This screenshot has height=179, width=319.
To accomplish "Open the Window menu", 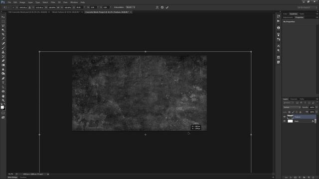I will pyautogui.click(x=74, y=2).
